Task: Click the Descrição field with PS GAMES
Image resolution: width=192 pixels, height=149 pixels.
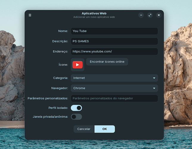Action: [x=114, y=41]
